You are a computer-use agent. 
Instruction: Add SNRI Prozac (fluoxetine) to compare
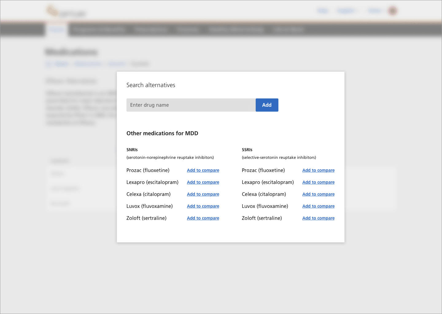point(203,170)
